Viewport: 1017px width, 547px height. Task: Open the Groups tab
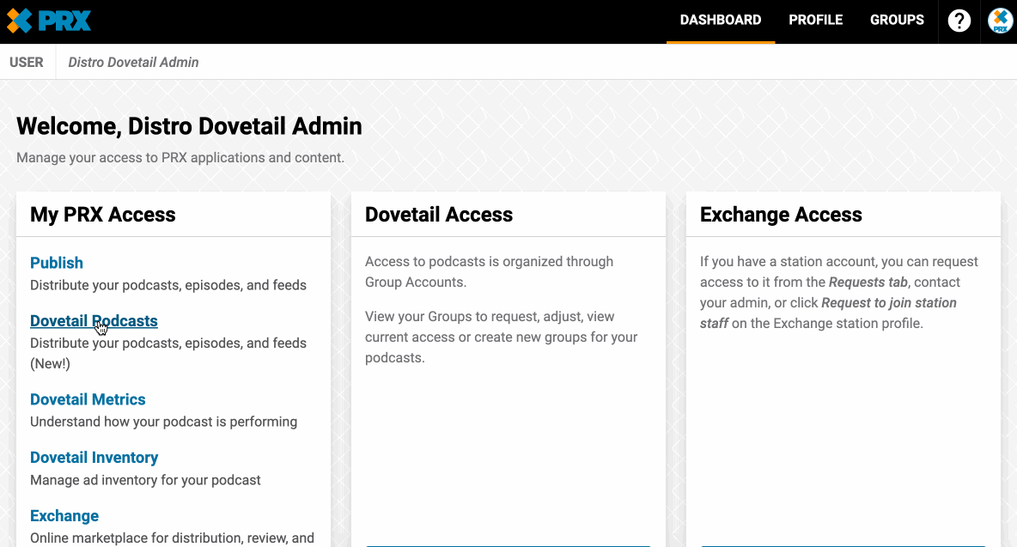tap(897, 20)
